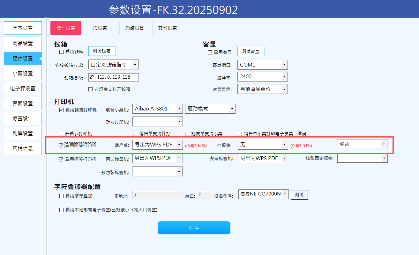This screenshot has width=419, height=255.
Task: Enable 非现金支付开钱箱 option
Action: pyautogui.click(x=91, y=89)
